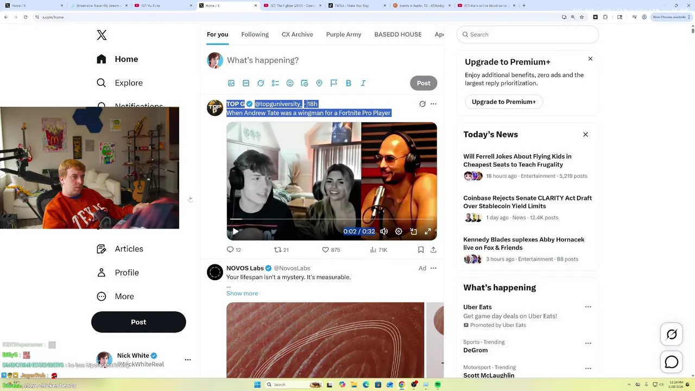Open the Messages chat floating button
The image size is (695, 391).
click(x=672, y=362)
